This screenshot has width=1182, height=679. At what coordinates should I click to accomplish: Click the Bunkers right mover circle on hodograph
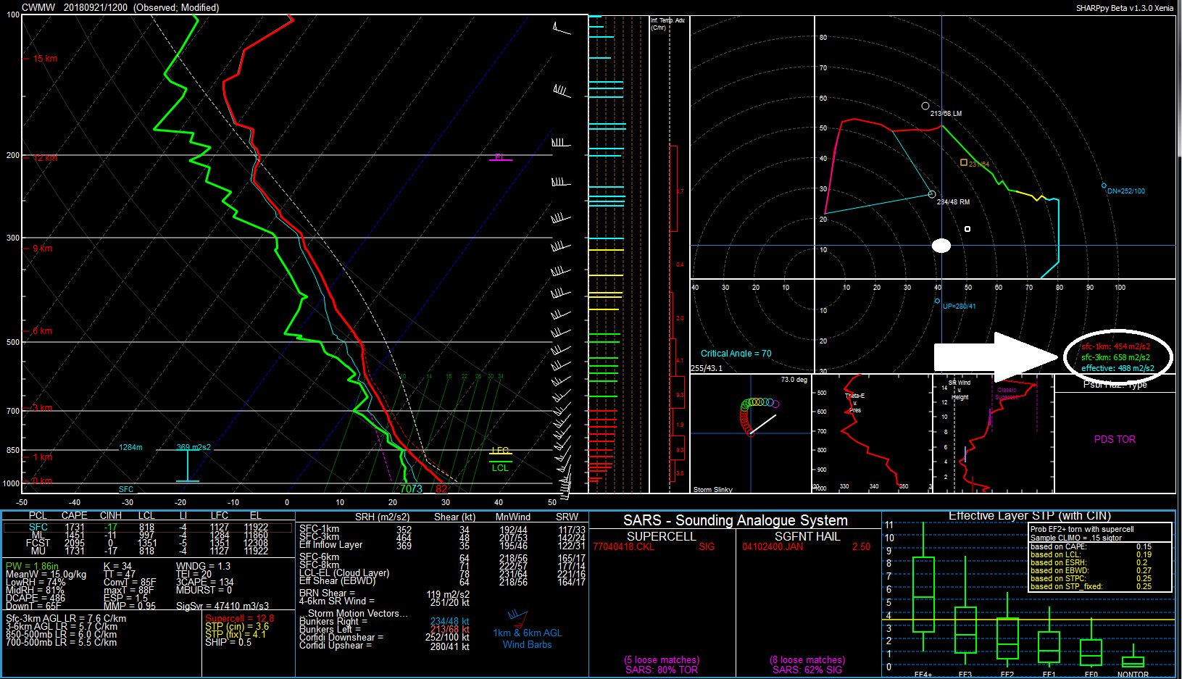932,194
